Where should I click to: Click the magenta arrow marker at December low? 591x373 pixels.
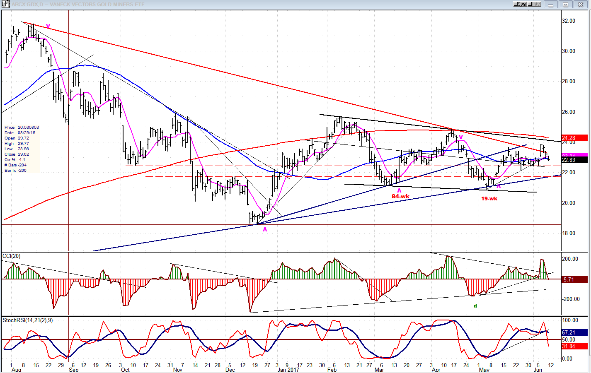click(265, 229)
